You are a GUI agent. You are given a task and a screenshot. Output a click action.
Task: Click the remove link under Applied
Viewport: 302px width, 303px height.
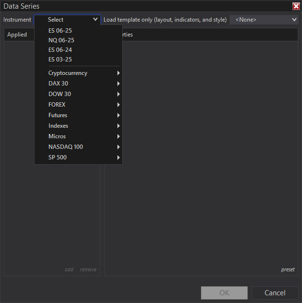pyautogui.click(x=88, y=269)
